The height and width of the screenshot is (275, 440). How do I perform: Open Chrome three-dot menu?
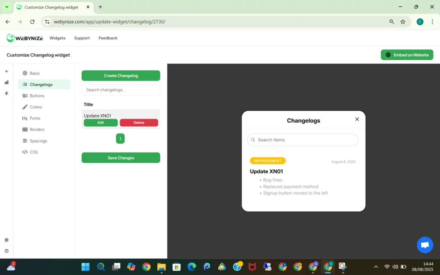(x=432, y=21)
